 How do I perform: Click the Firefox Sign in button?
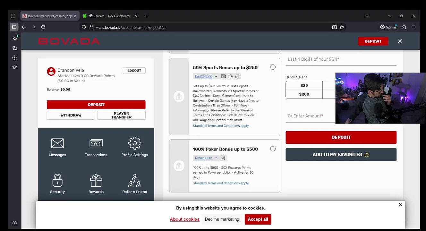[x=388, y=27]
